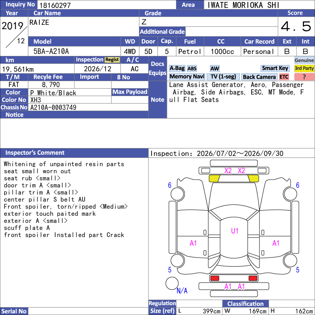Click the ABS equipment badge

[192, 69]
